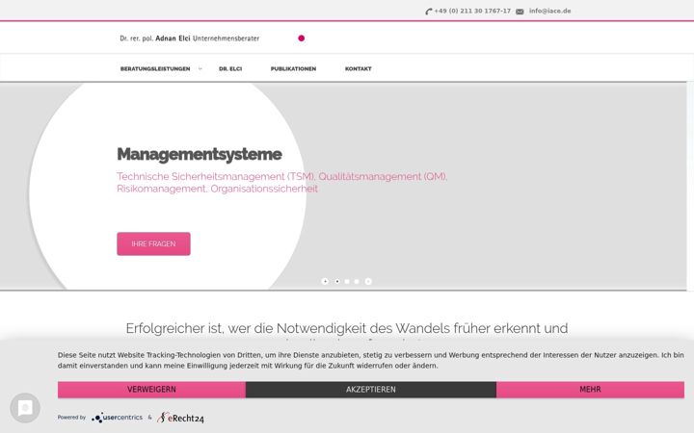The width and height of the screenshot is (694, 433).
Task: Open the eRecht24 logo link
Action: [x=180, y=418]
